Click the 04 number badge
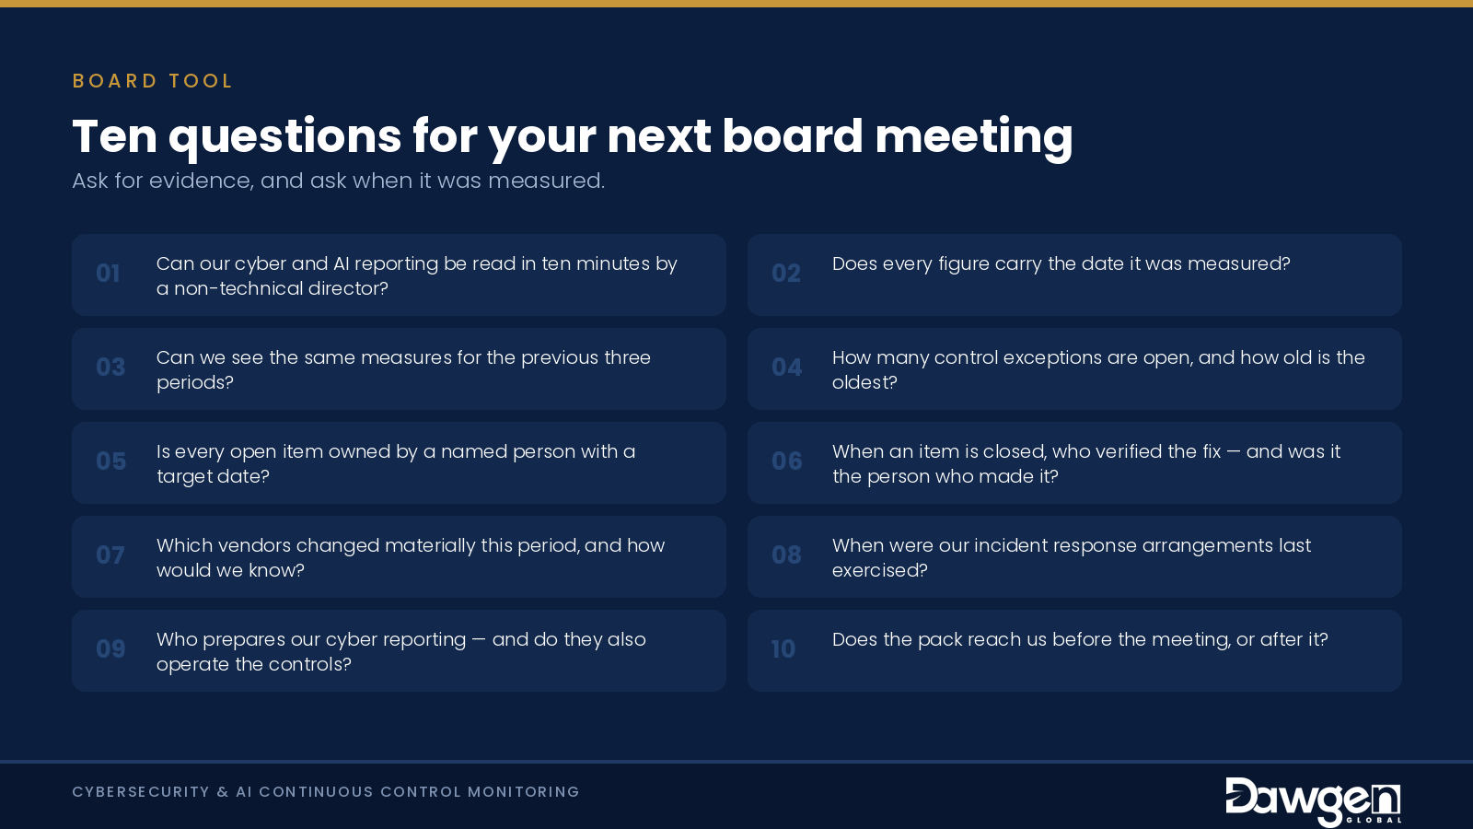The height and width of the screenshot is (829, 1473). point(787,368)
